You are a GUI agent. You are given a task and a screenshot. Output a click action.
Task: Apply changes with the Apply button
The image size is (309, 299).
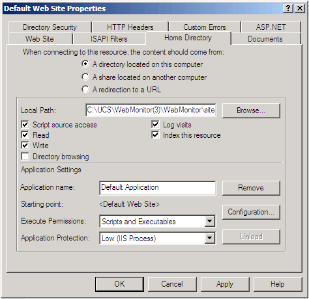pos(225,284)
